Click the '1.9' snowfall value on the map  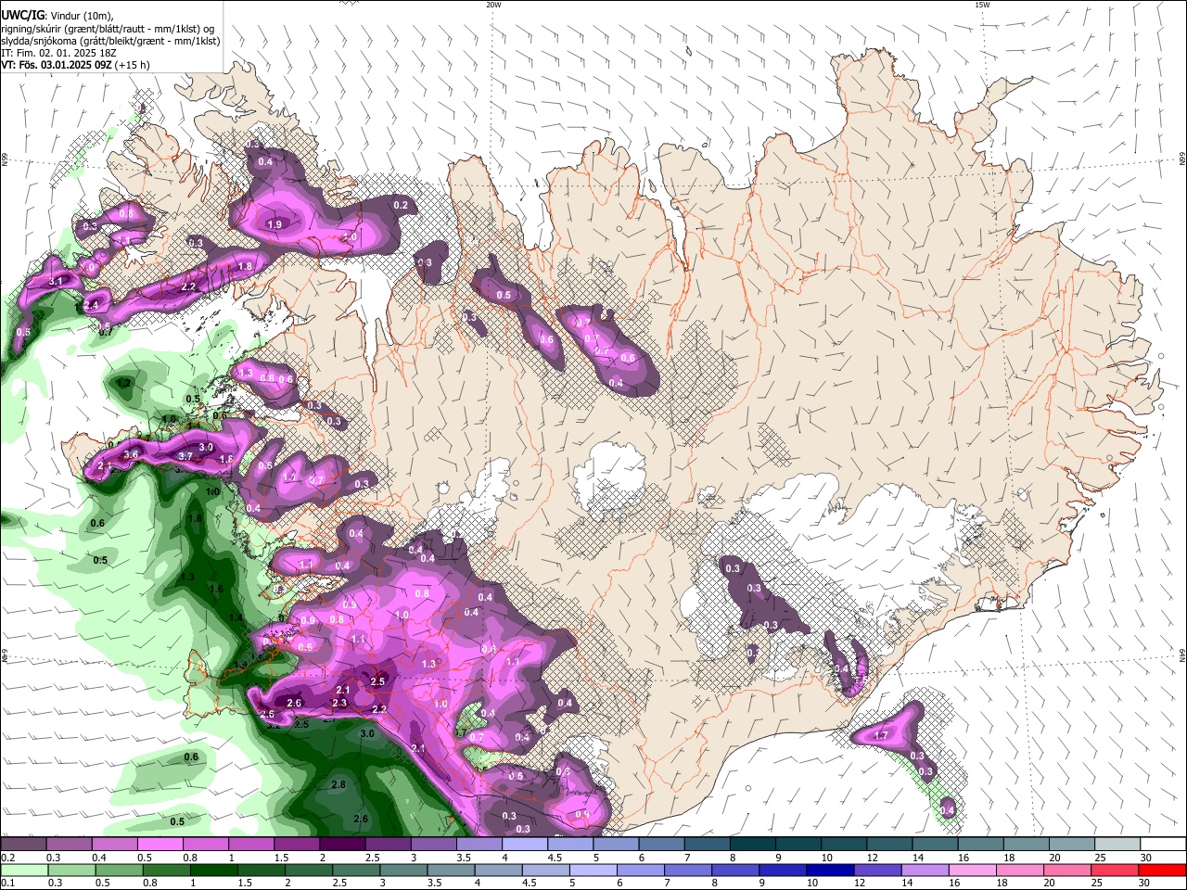(274, 224)
